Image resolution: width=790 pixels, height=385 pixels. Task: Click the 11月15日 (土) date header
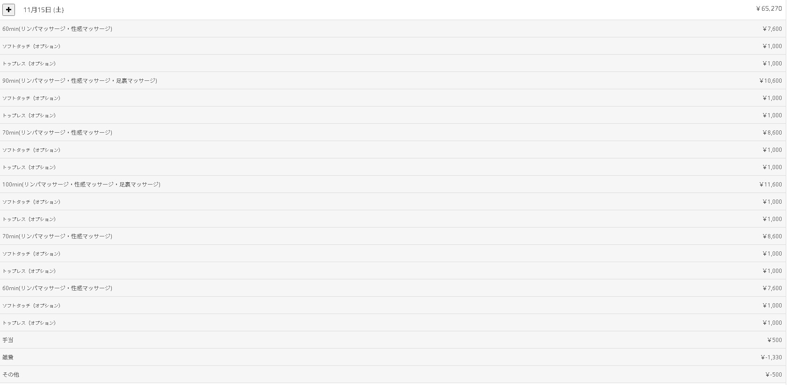pyautogui.click(x=43, y=10)
